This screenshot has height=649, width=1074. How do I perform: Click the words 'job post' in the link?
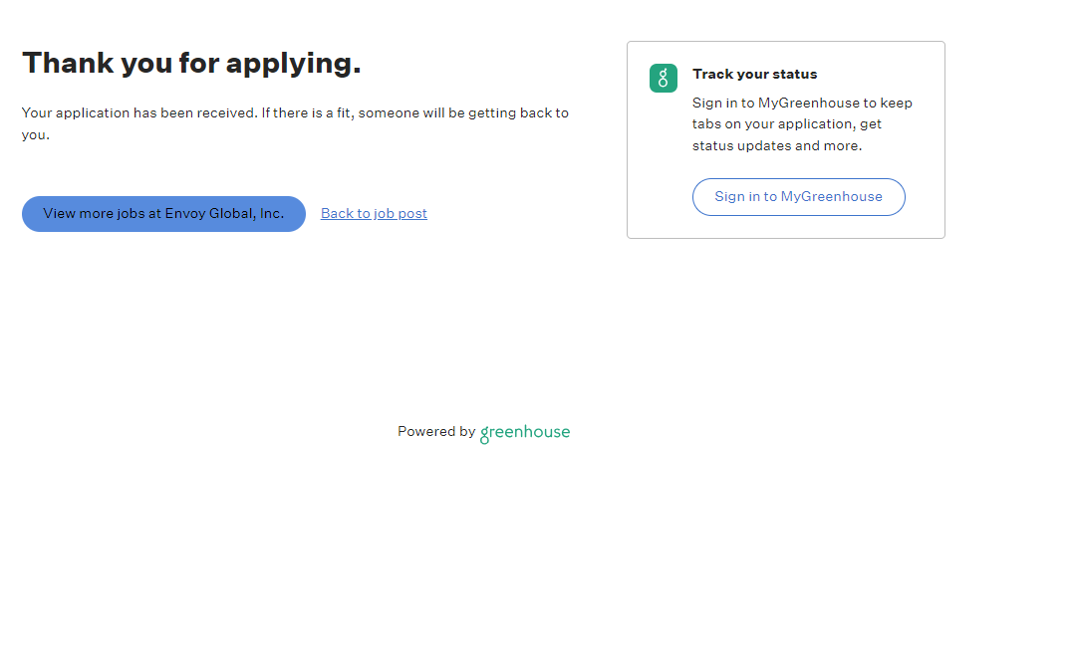(x=401, y=214)
